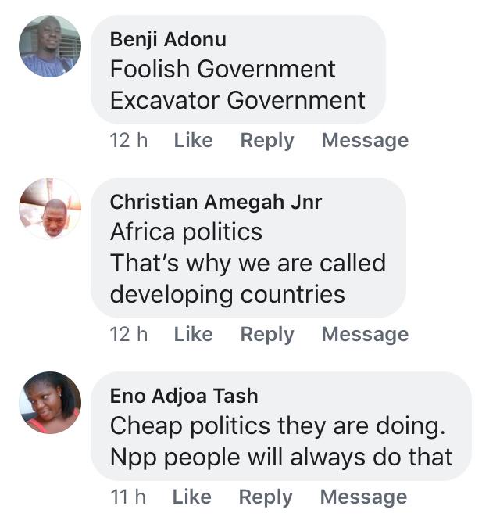Reply to the 'Cheap politics' comment
Image resolution: width=500 pixels, height=524 pixels.
pos(266,497)
